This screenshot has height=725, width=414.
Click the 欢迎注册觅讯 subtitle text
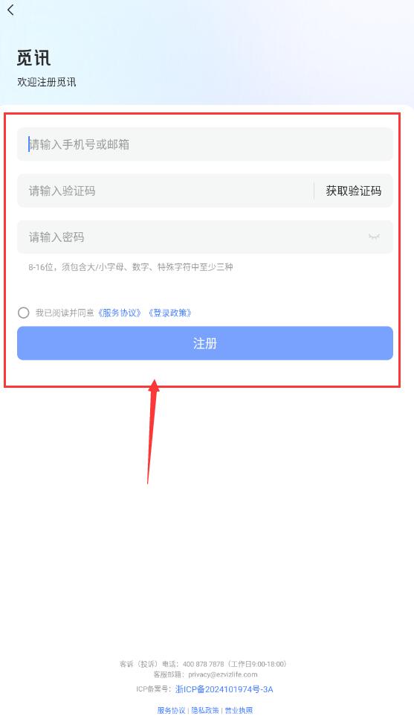point(47,82)
